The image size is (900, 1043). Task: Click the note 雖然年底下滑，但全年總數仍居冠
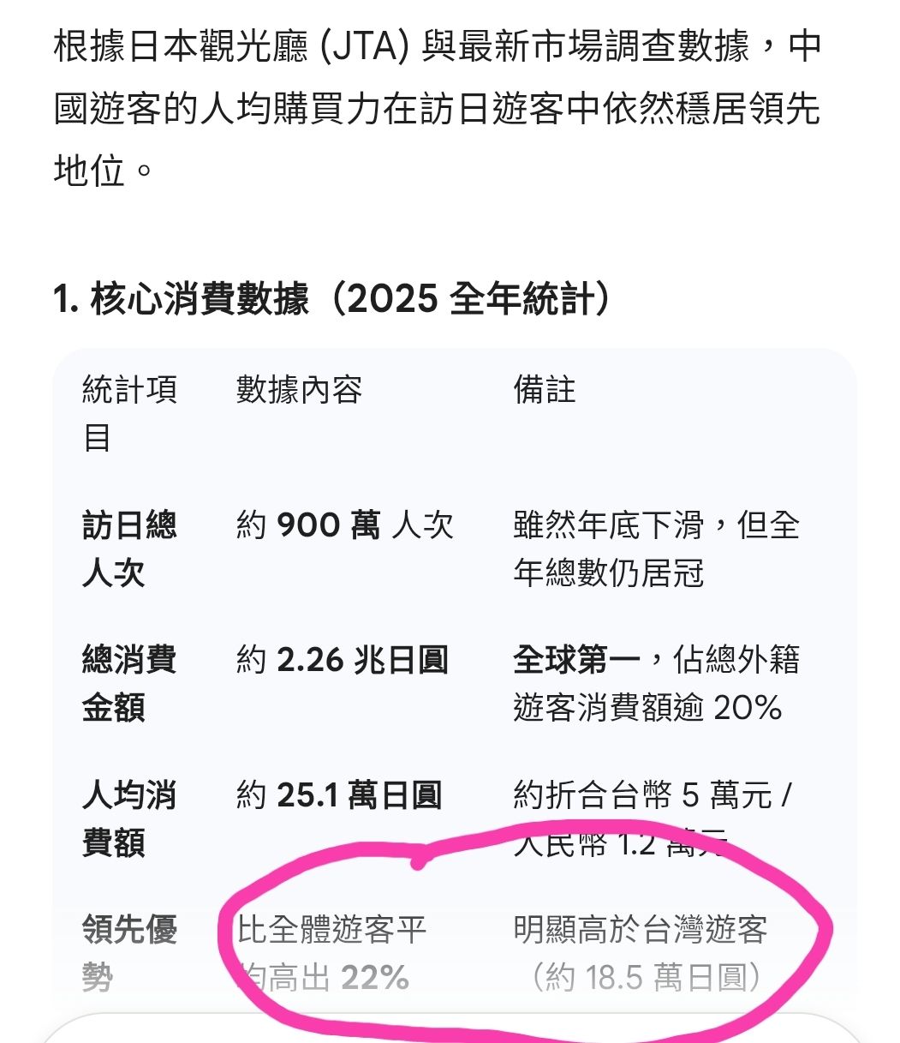(656, 548)
